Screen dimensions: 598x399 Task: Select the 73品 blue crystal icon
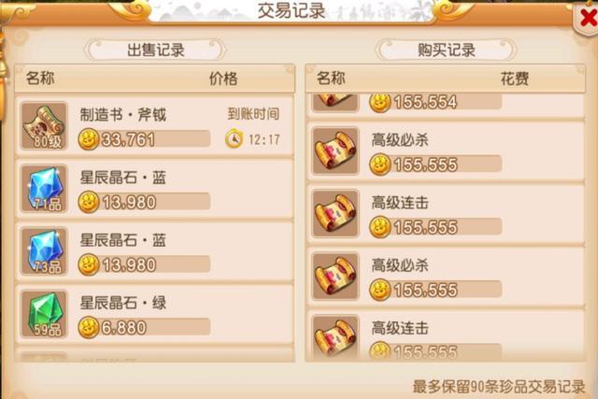(44, 251)
